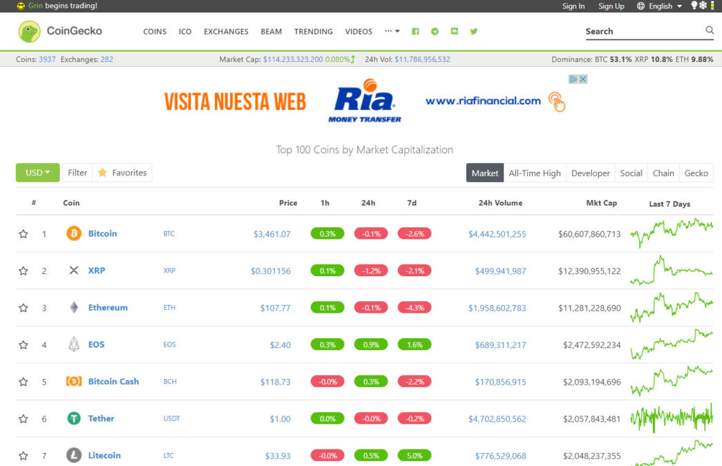Click Bitcoin's 7-day sparkline chart
The height and width of the screenshot is (466, 722).
[672, 233]
